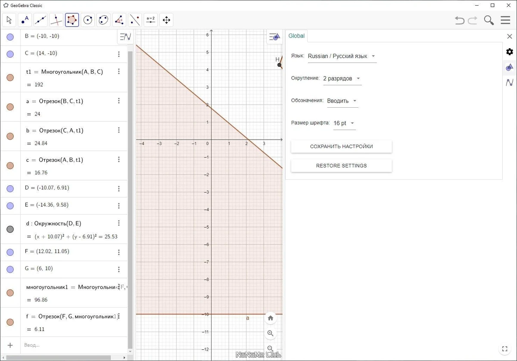The image size is (517, 361).
Task: Open Algebra properties icon in sidebar
Action: pos(510,82)
